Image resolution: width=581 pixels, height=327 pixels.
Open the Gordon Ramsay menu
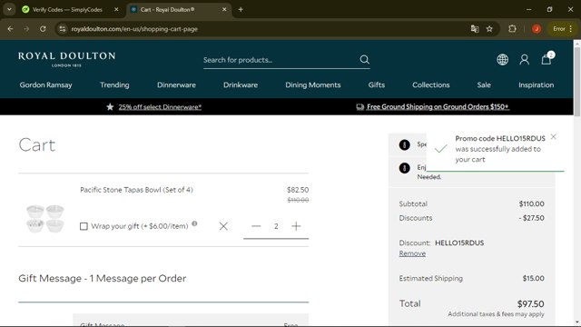(46, 84)
